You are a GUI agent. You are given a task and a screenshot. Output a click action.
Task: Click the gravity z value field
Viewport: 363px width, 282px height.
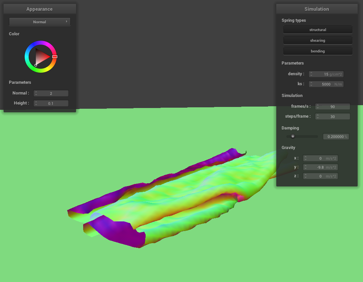pyautogui.click(x=321, y=176)
